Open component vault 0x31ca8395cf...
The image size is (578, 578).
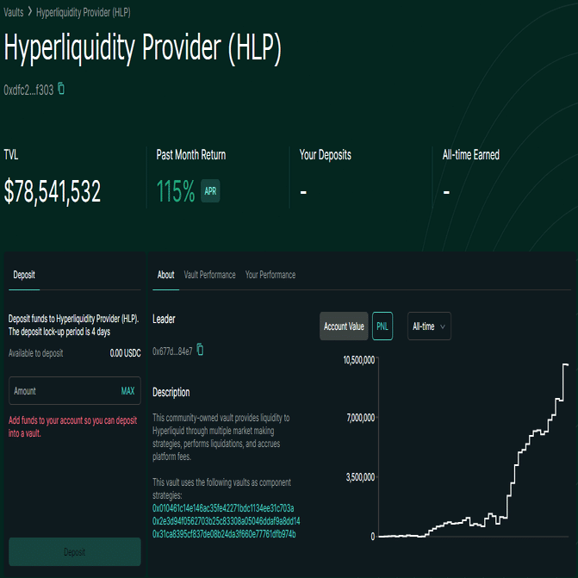[x=224, y=534]
